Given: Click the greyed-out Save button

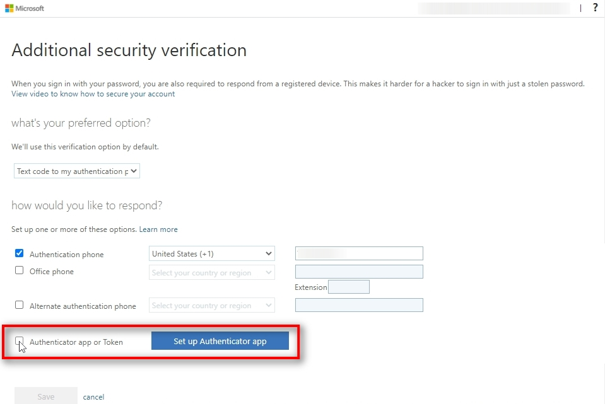Looking at the screenshot, I should [45, 396].
